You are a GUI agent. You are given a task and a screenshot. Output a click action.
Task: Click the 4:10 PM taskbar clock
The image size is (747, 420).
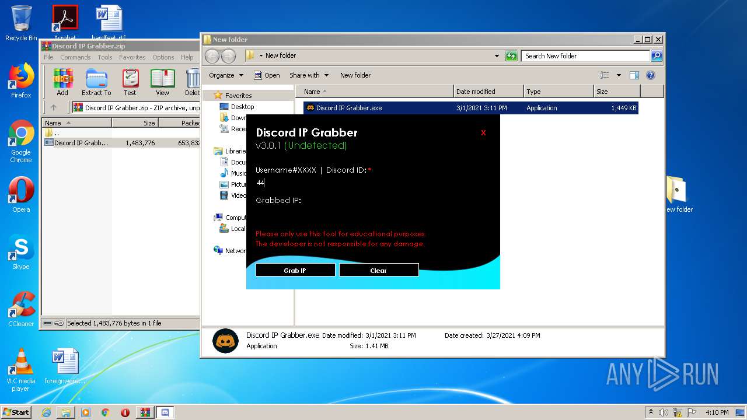click(717, 412)
